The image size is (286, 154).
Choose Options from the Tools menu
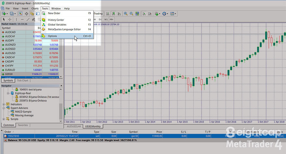point(67,36)
